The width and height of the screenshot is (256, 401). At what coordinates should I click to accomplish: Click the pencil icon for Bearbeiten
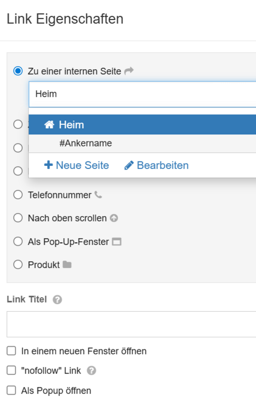click(x=129, y=165)
